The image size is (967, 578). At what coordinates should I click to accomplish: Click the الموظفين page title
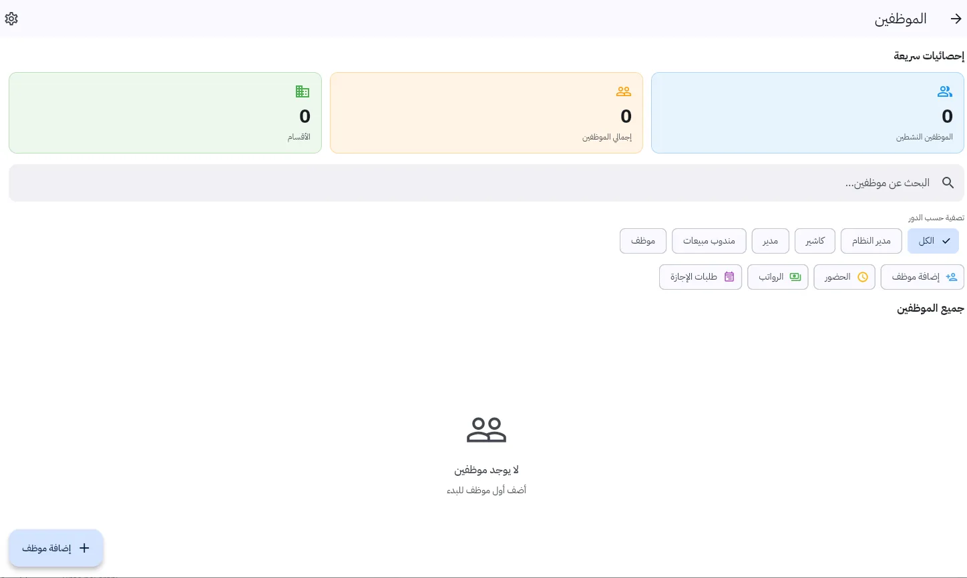(900, 19)
